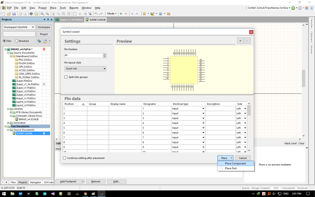Open the Workspace1.DsnWrk dropdown
The image size is (315, 197).
coord(19,27)
